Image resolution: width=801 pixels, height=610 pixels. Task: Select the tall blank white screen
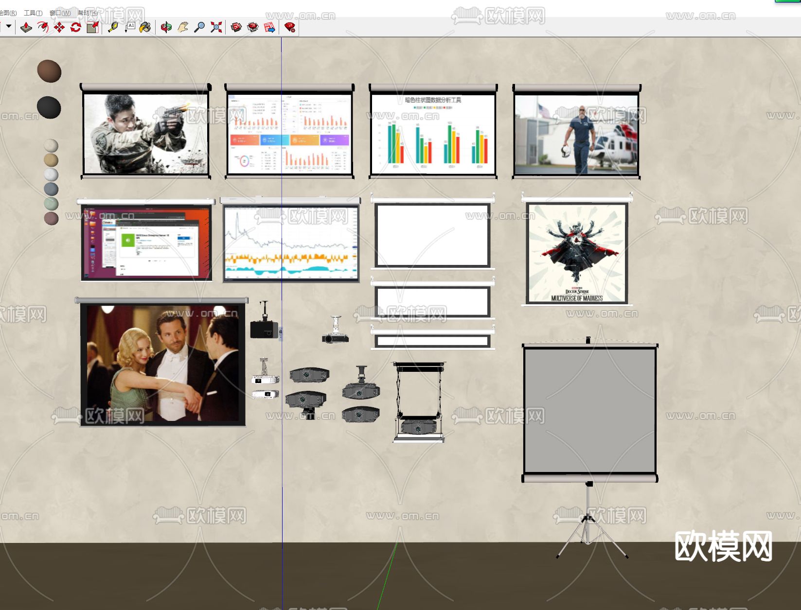pyautogui.click(x=433, y=231)
